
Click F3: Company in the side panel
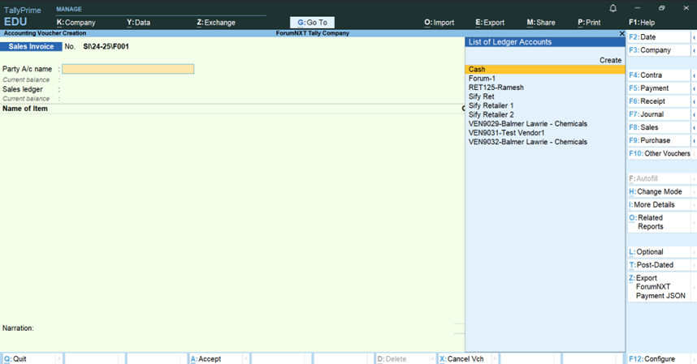coord(659,50)
